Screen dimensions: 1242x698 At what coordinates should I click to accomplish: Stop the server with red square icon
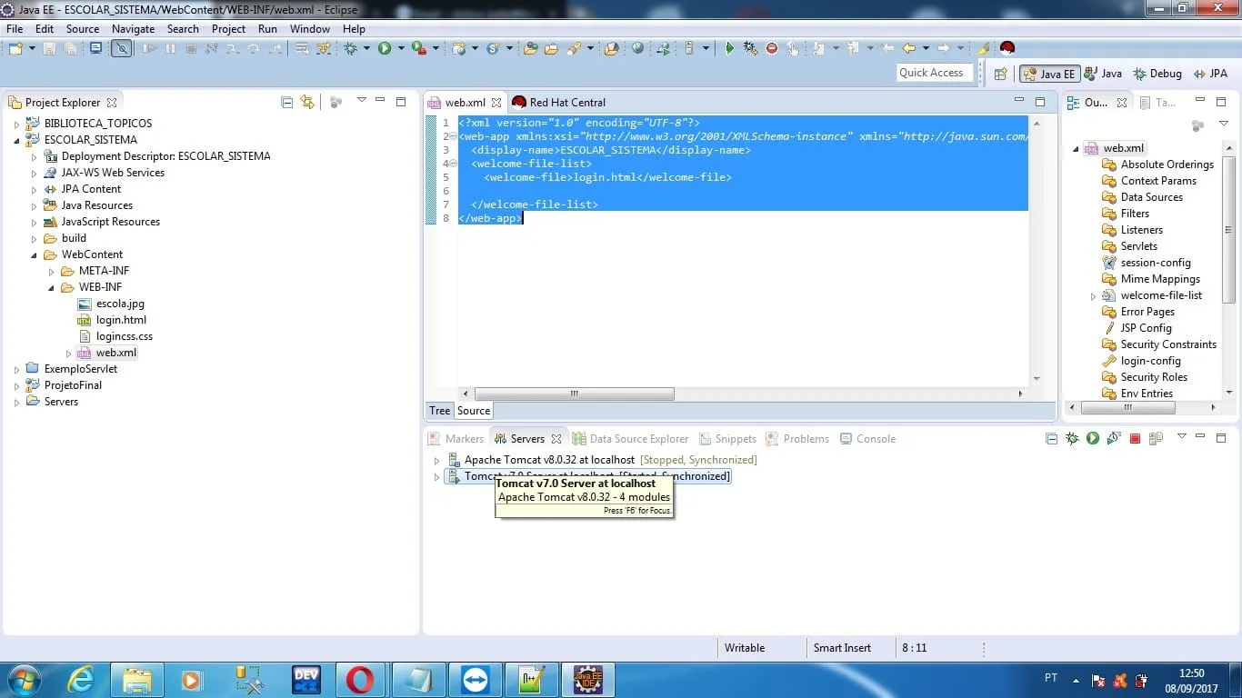pyautogui.click(x=1135, y=438)
